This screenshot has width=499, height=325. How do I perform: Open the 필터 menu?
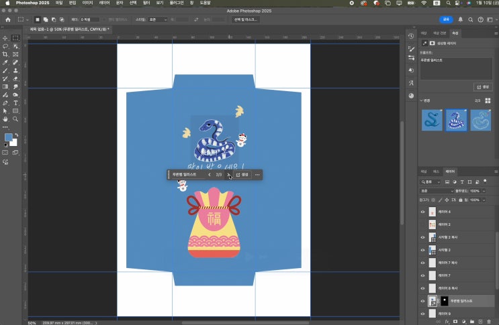coord(146,3)
